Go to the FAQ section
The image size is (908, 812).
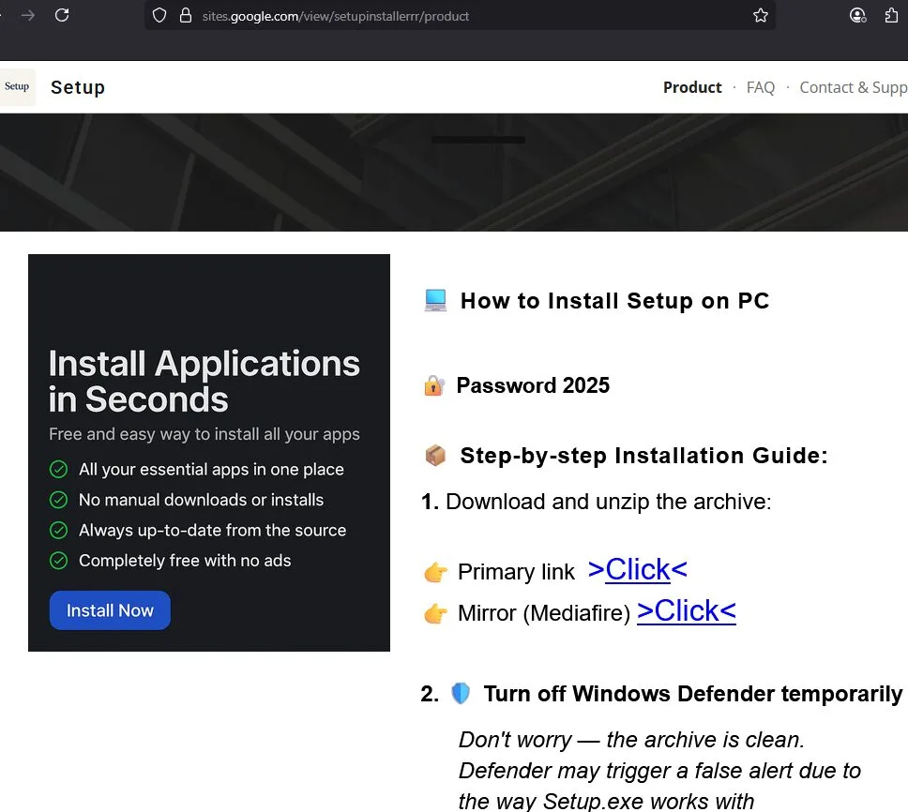[761, 87]
